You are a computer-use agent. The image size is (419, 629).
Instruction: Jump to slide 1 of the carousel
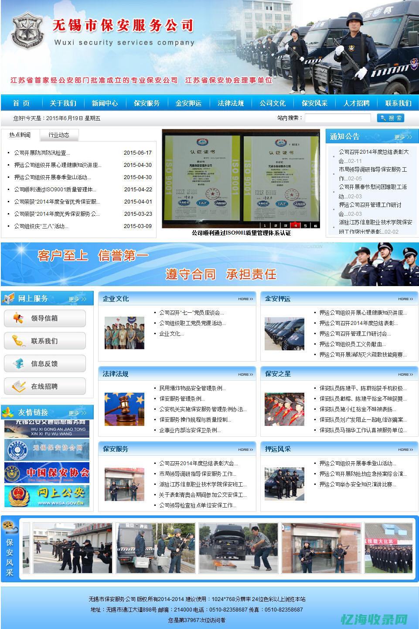[265, 226]
